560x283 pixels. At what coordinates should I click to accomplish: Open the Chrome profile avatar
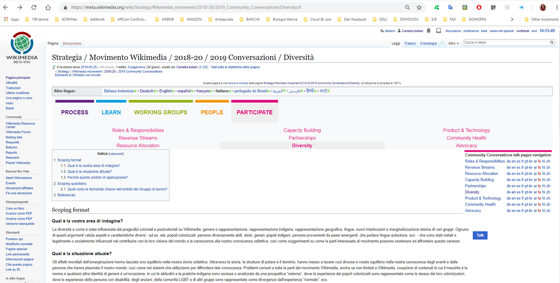(543, 7)
